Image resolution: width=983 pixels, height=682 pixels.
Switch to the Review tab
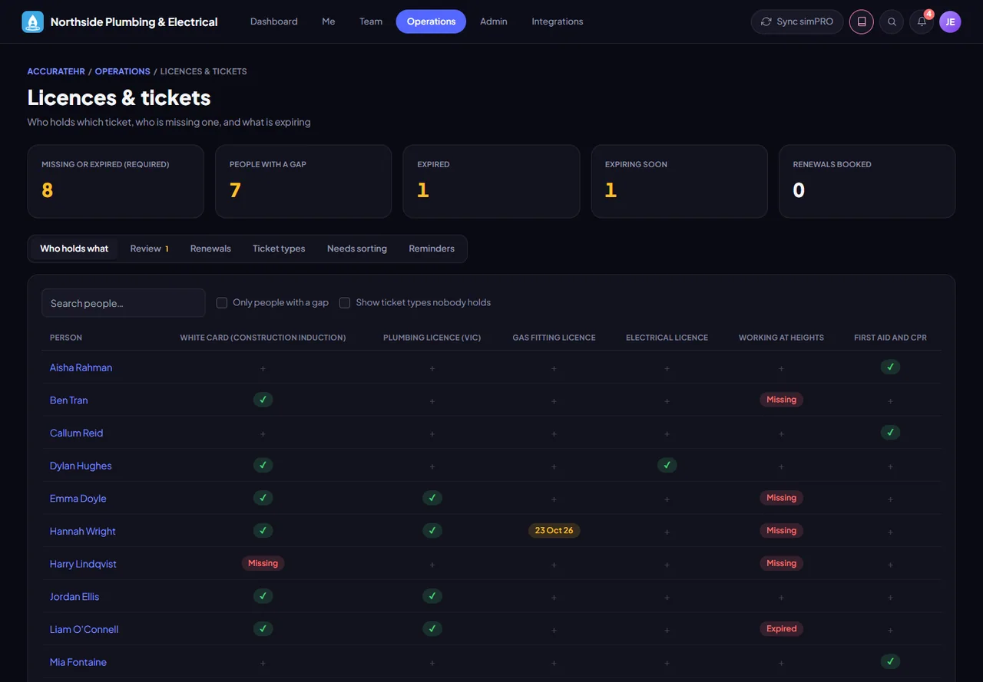pyautogui.click(x=149, y=249)
